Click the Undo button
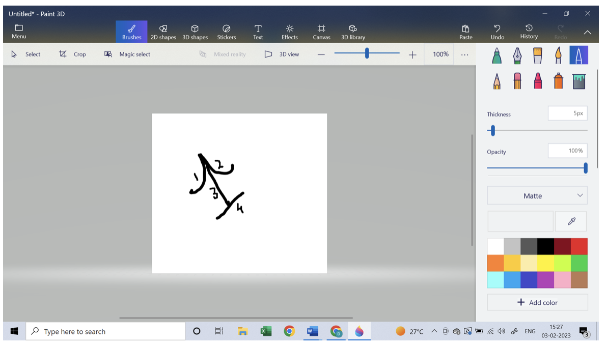The width and height of the screenshot is (607, 345). [498, 32]
